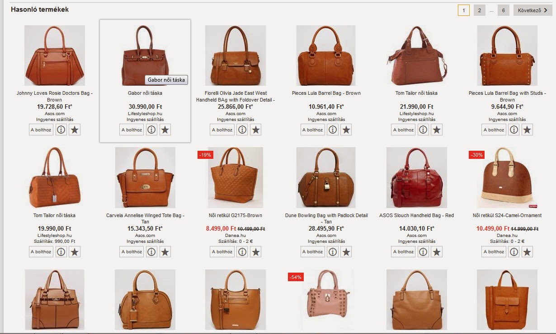Click the Következő next page button
Image resolution: width=556 pixels, height=334 pixels.
click(x=532, y=10)
